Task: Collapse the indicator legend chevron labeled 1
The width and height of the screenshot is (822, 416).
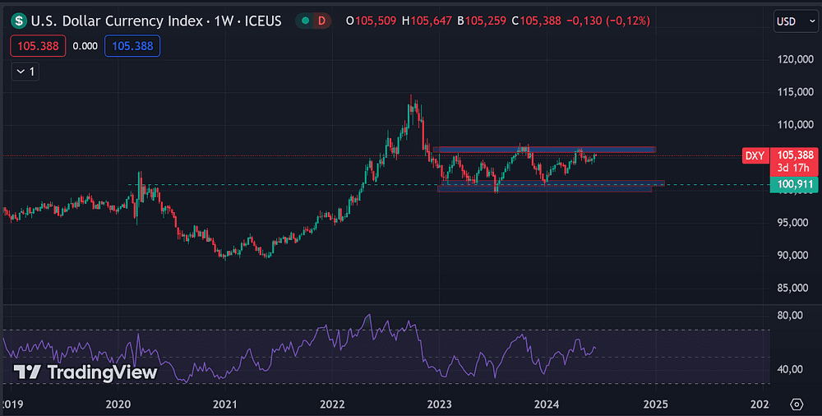Action: (25, 72)
